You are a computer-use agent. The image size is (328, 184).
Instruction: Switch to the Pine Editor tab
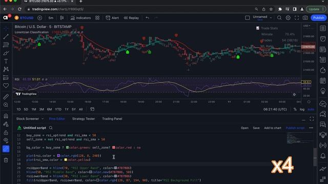pyautogui.click(x=57, y=119)
